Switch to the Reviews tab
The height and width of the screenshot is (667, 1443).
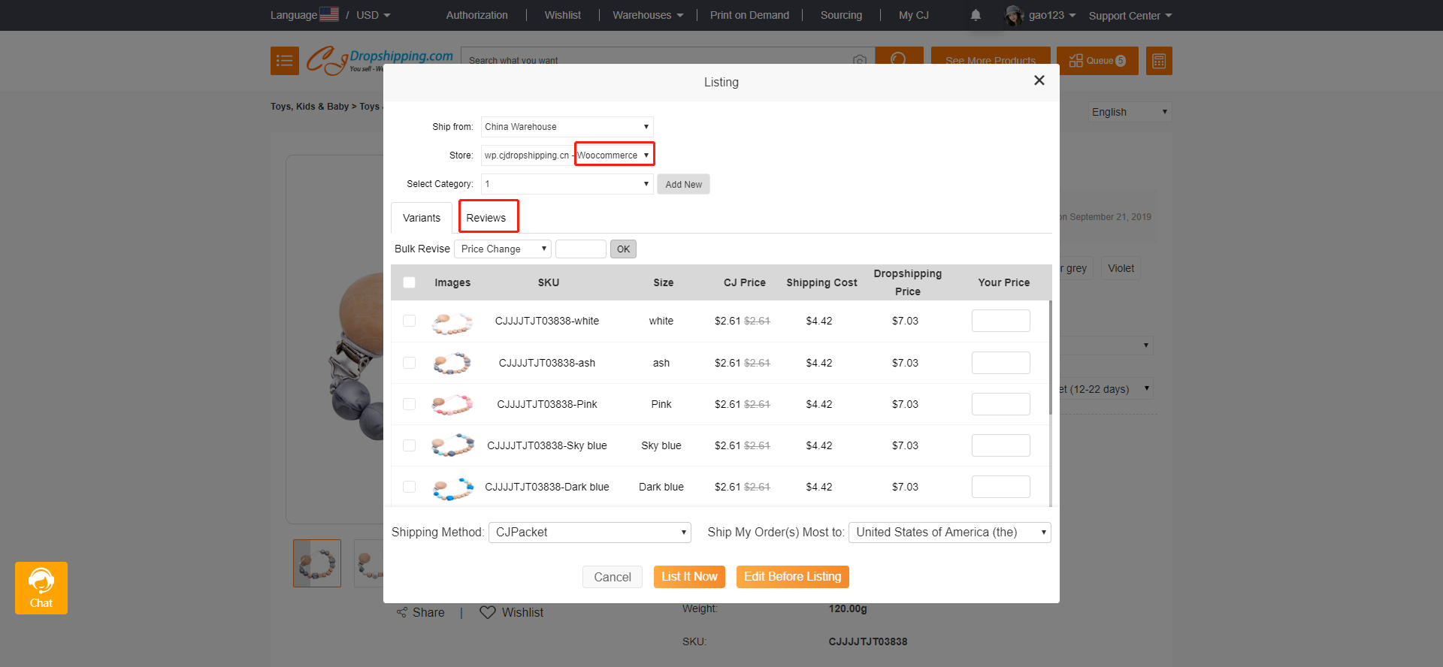tap(486, 218)
